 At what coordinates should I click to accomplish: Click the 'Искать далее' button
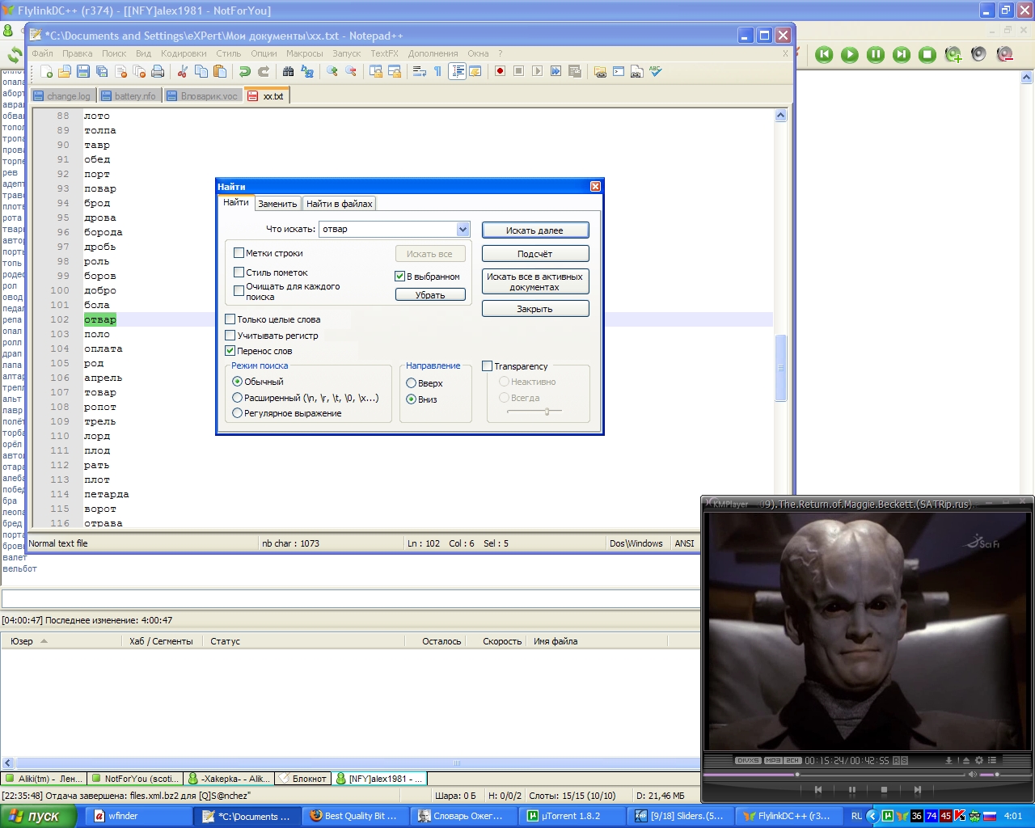coord(534,230)
